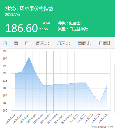Screen dimensions: 115x130
Task: Click the x-axis label 2019/6/22
Action: click(10, 119)
